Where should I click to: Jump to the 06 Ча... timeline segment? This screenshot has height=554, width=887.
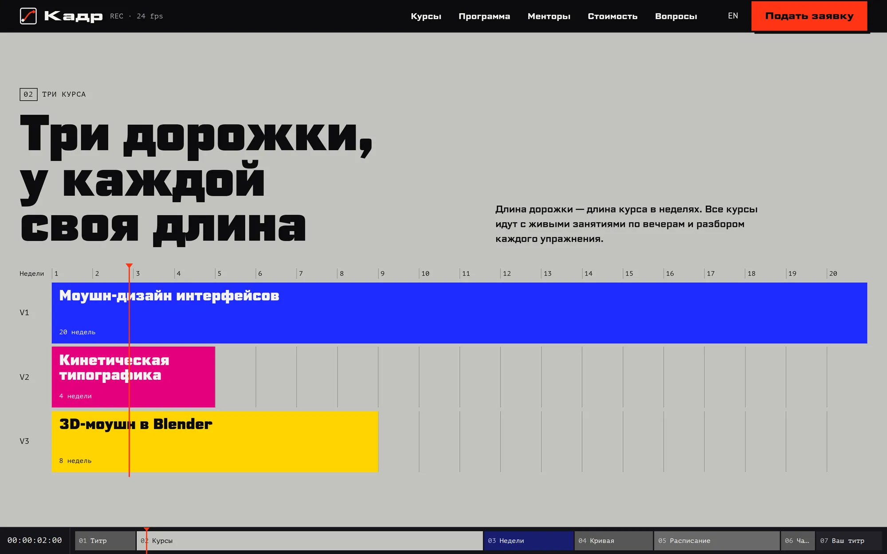coord(798,541)
